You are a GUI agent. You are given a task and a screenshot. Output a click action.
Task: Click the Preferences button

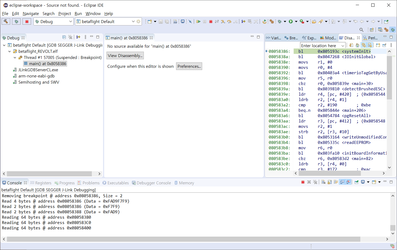(x=189, y=66)
